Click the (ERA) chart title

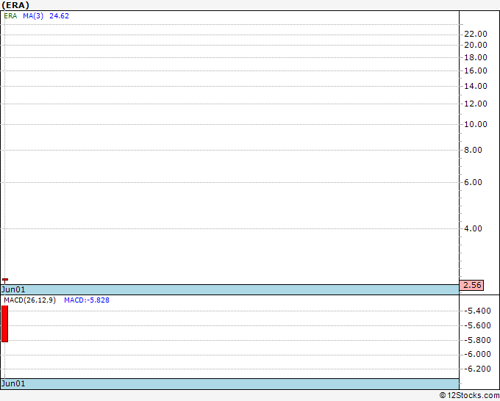[15, 5]
